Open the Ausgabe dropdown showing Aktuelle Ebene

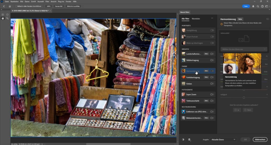pyautogui.click(x=223, y=139)
